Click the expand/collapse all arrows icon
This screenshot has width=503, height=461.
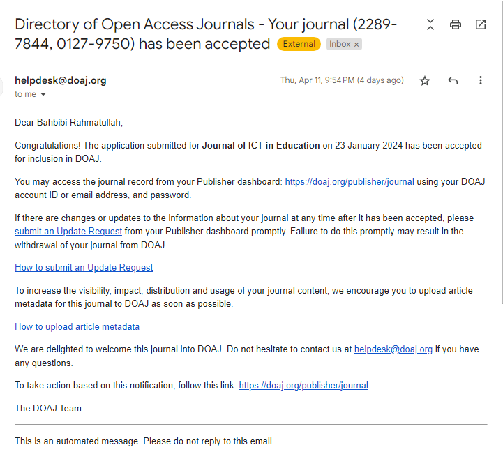coord(430,24)
